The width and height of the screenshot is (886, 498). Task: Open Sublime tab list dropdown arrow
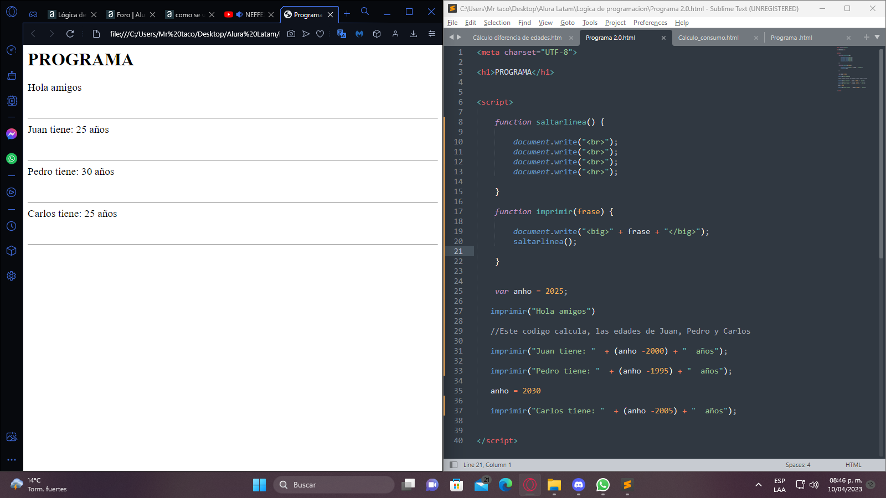click(877, 37)
